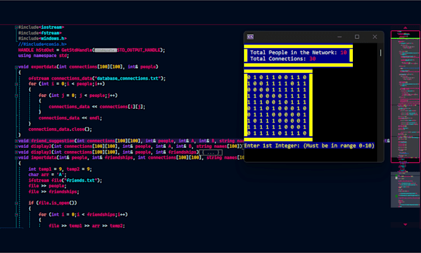Open the collapsed '{ ... }' box of display1
This screenshot has height=253, width=421.
click(x=211, y=152)
